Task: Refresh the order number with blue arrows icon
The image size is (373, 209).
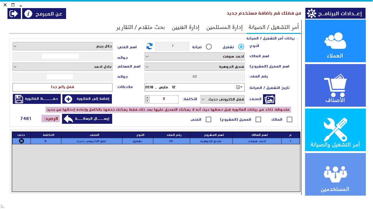Action: tap(149, 46)
